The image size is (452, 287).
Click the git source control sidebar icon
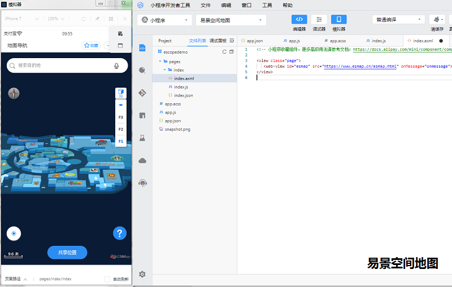[142, 93]
